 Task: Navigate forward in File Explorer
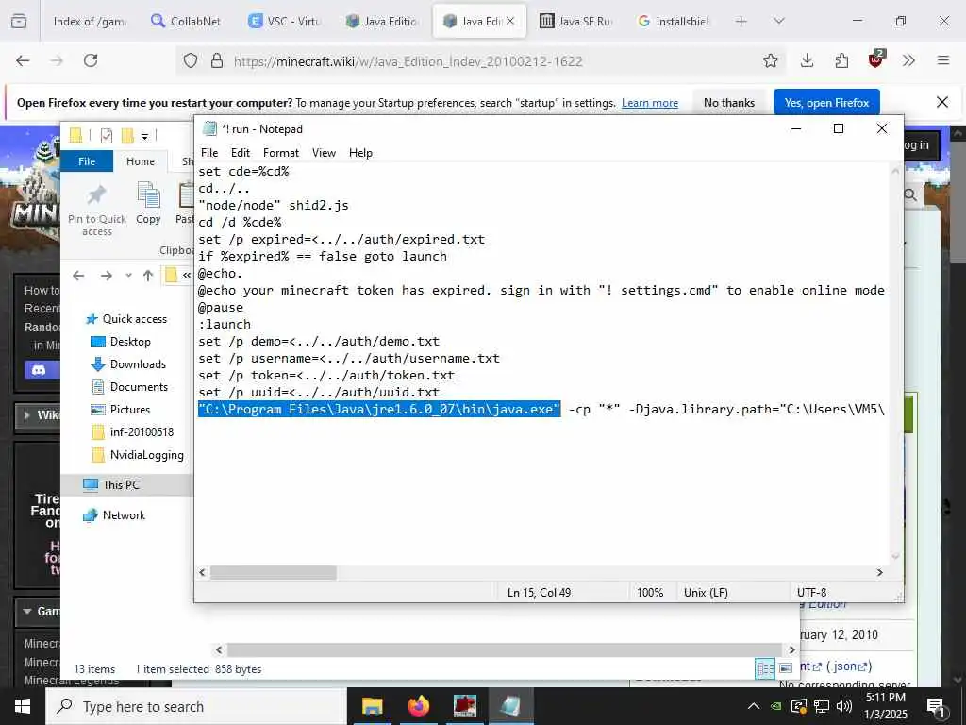106,276
